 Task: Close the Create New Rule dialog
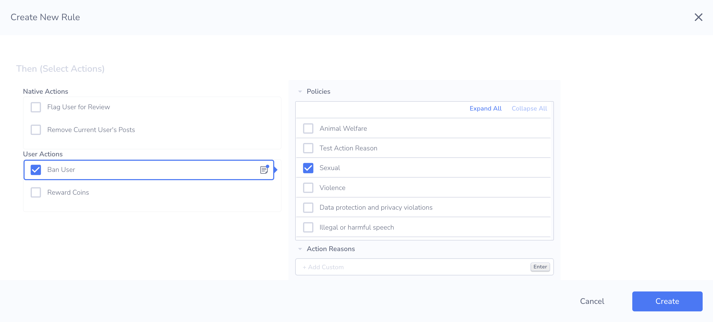698,17
